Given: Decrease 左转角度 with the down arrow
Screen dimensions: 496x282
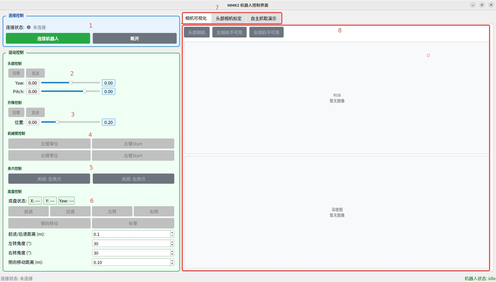Looking at the screenshot, I should [x=172, y=245].
